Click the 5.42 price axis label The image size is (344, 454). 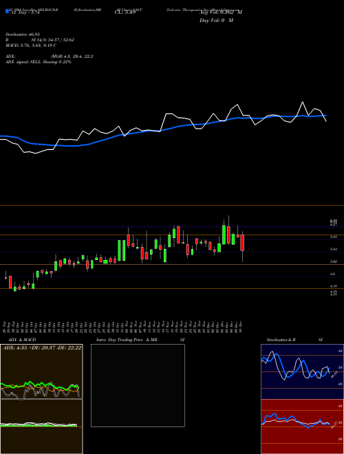333,249
